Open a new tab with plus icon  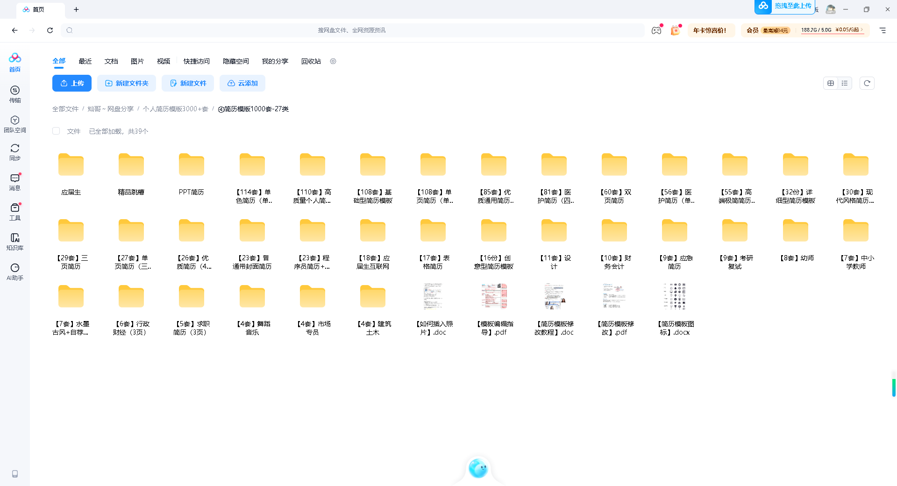76,9
